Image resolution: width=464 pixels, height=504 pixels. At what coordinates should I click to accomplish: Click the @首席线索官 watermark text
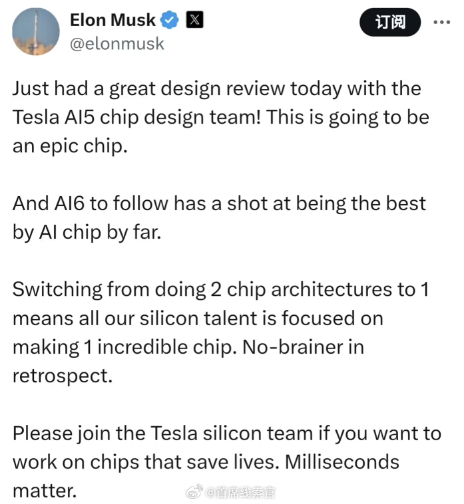click(x=240, y=492)
